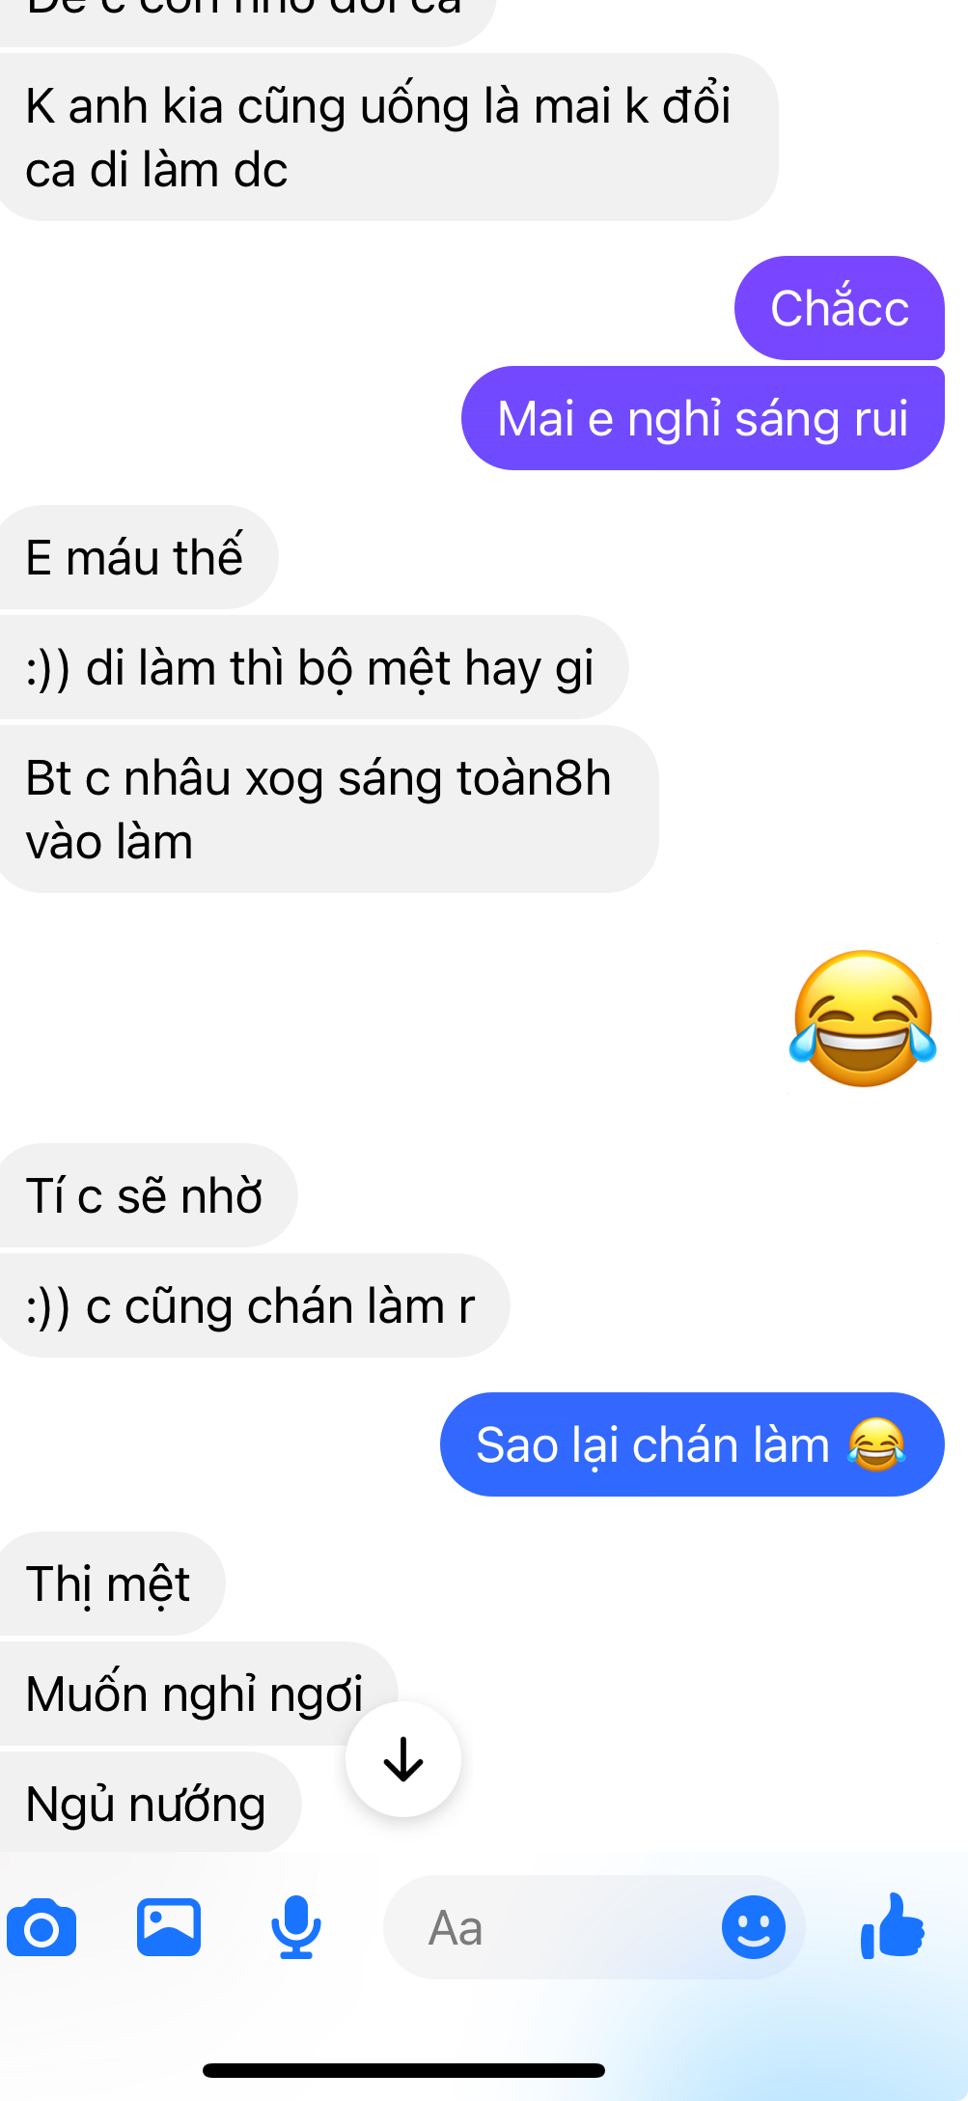Tap the ':)) di làm thì bộ mệt hay gi' message
Image resolution: width=968 pixels, height=2101 pixels.
coord(313,667)
